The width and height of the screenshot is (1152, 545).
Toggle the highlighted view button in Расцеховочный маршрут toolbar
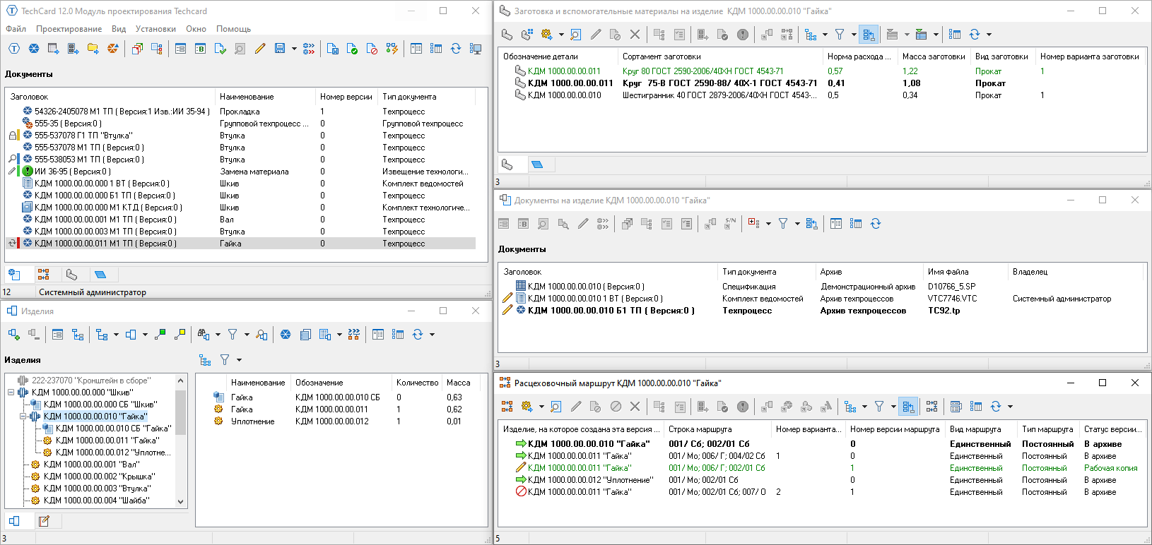(908, 407)
